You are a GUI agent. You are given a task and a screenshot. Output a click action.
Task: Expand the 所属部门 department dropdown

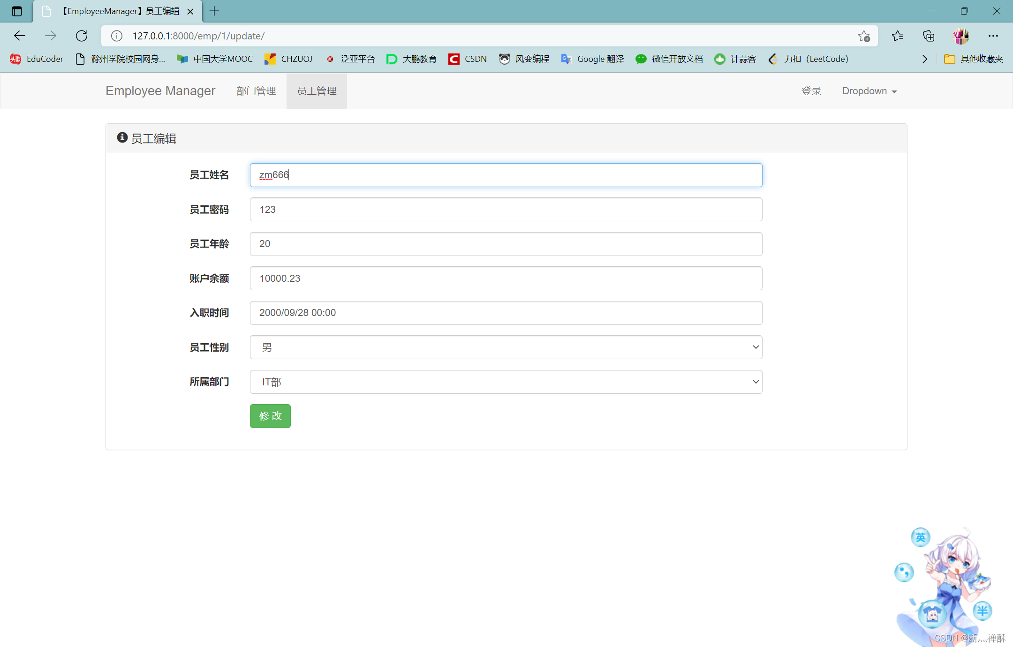pos(506,382)
